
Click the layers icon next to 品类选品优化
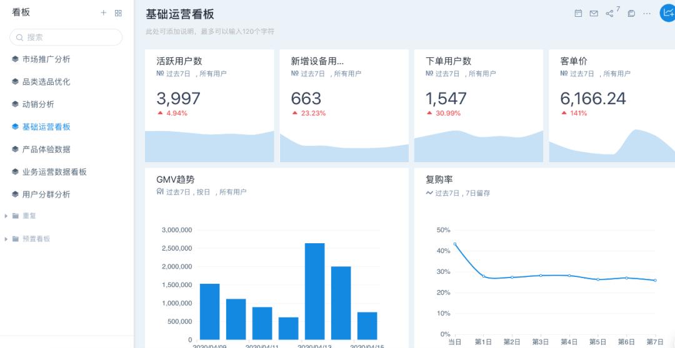(15, 82)
